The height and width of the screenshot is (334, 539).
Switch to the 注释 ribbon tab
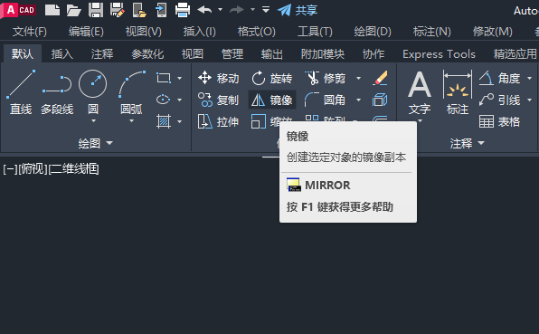102,54
